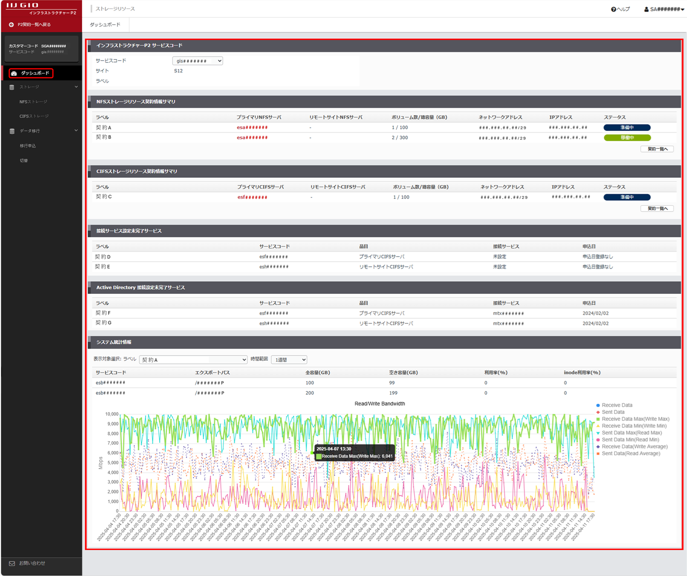Click the dashboard gauge icon in sidebar
The width and height of the screenshot is (687, 576).
pyautogui.click(x=14, y=73)
